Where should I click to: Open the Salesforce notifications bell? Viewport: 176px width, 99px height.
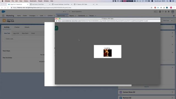(169, 12)
